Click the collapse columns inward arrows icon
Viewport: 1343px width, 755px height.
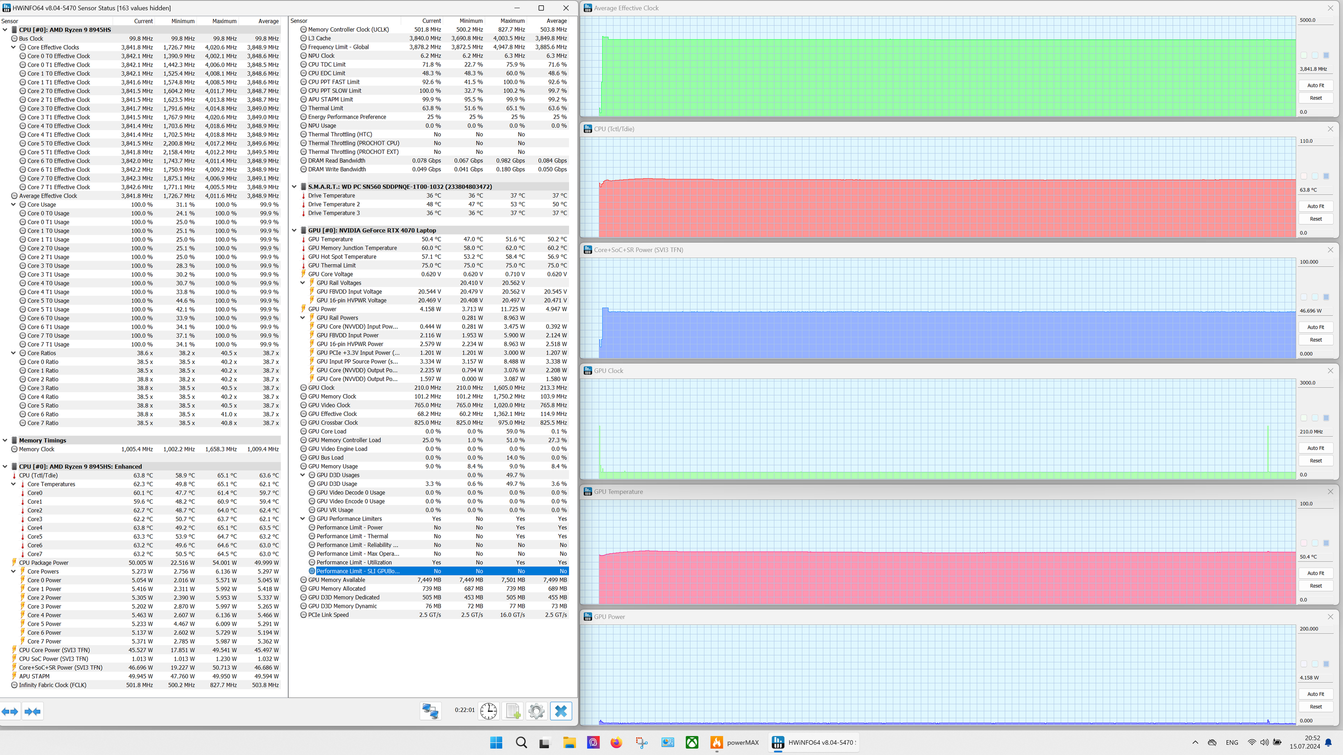(32, 711)
